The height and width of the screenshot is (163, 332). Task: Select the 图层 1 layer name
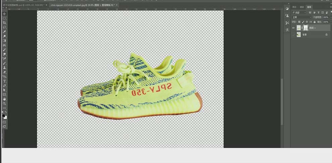pyautogui.click(x=312, y=28)
